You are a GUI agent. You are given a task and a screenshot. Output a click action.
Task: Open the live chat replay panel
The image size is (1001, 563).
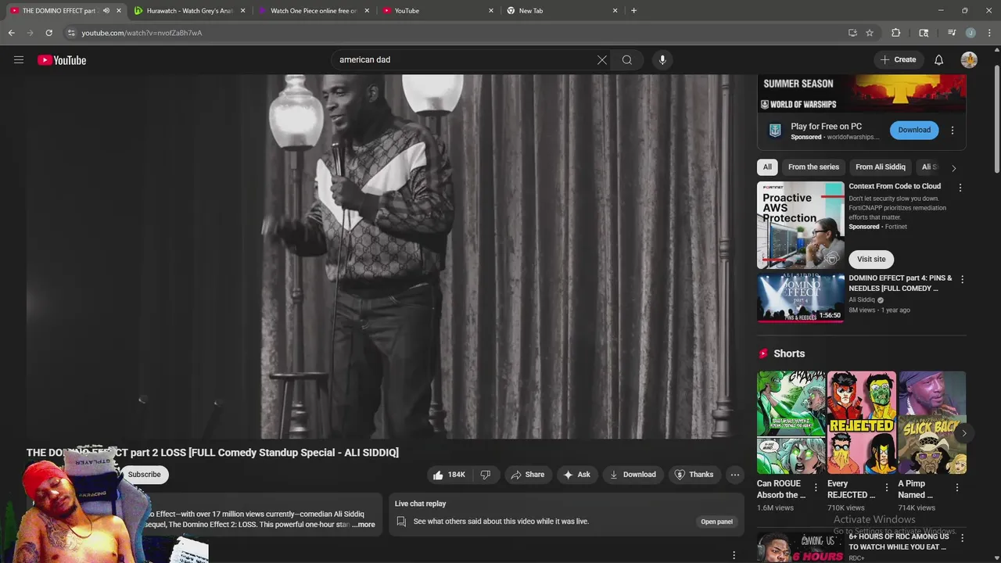[716, 522]
